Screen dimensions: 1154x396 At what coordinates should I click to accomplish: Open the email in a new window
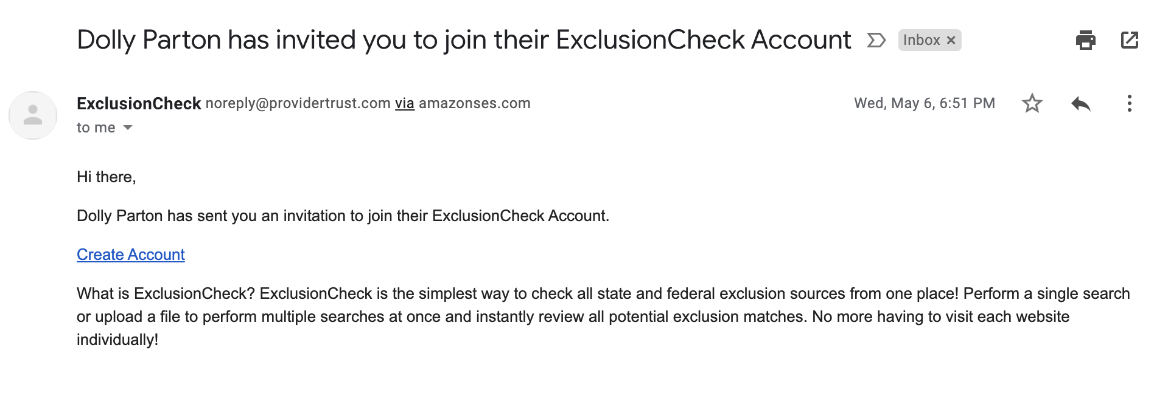[1129, 40]
